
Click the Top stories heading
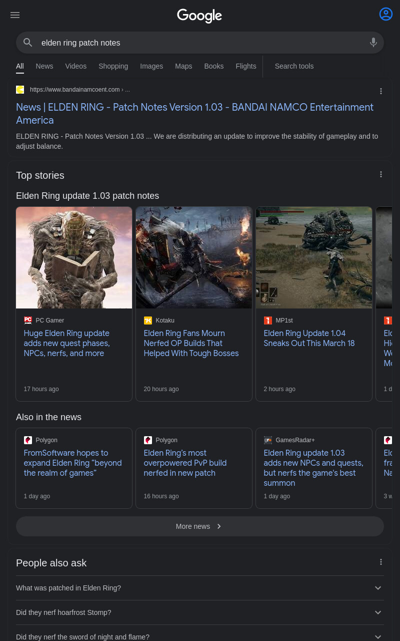click(40, 175)
